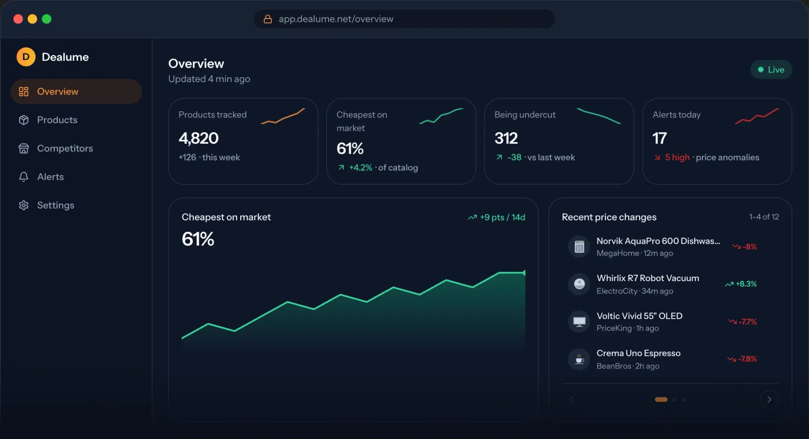
Task: Click the dishwasher icon for Norvik AquaPro
Action: [579, 246]
